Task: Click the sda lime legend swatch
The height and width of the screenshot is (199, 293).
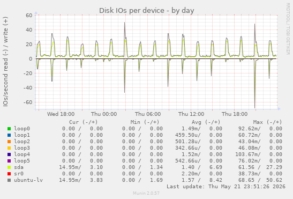Action: pos(9,167)
